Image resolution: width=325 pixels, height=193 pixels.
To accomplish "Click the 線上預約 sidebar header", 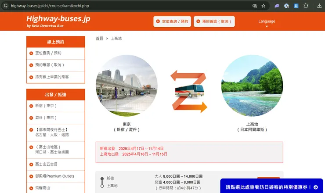I will coord(55,42).
